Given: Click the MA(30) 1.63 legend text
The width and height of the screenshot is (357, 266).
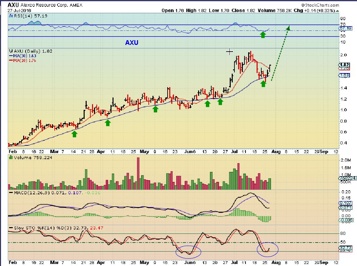Looking at the screenshot, I should (x=25, y=56).
